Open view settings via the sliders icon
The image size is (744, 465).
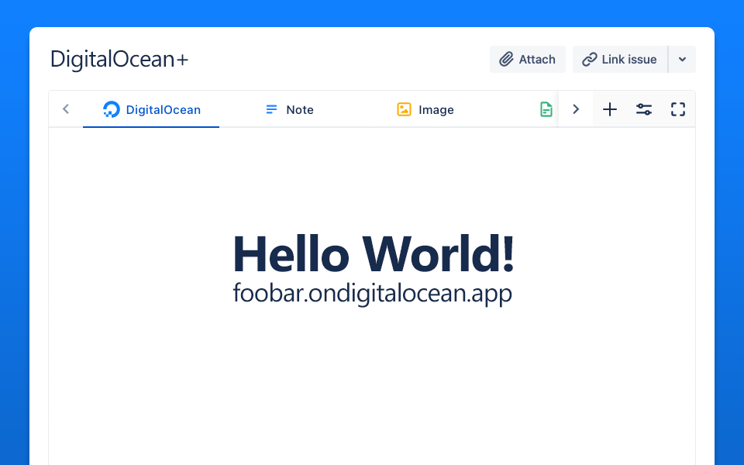(x=644, y=109)
